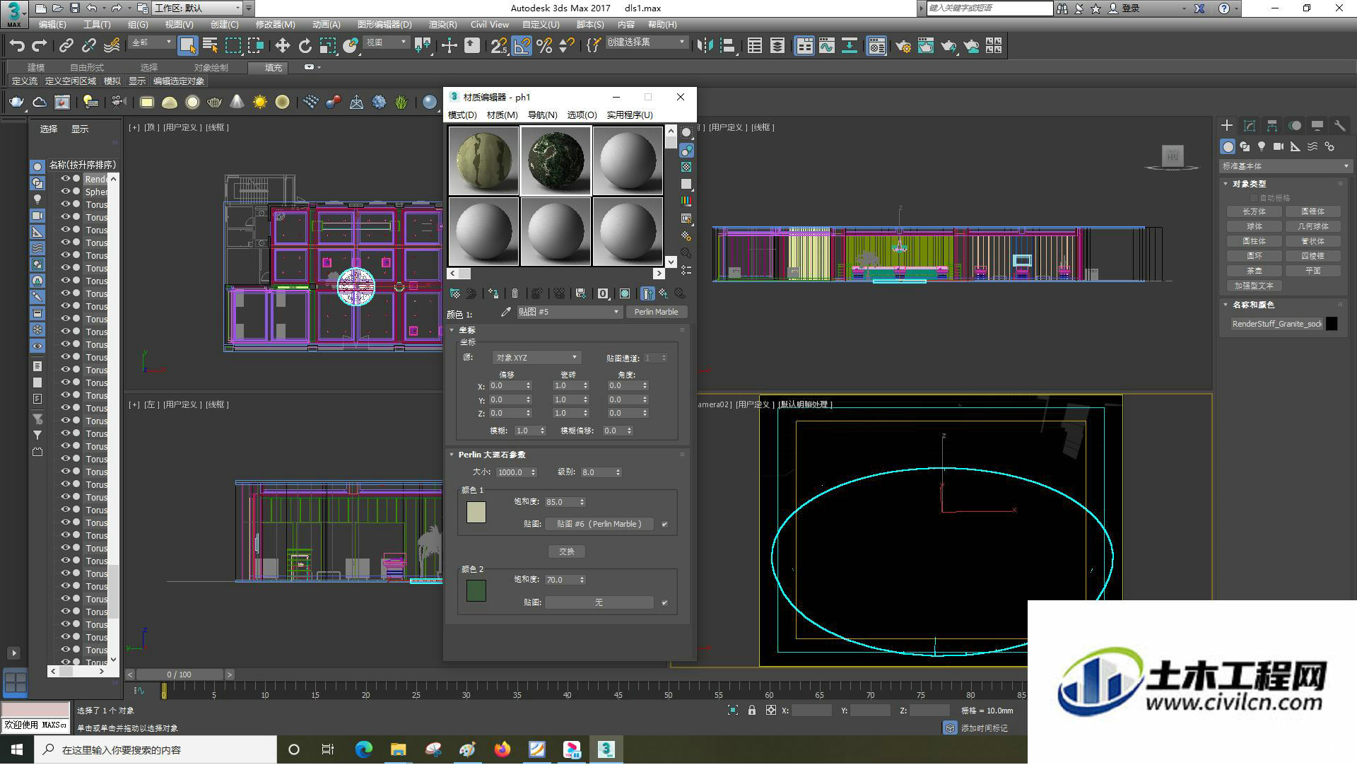Open the 修改器(M) menu

275,25
